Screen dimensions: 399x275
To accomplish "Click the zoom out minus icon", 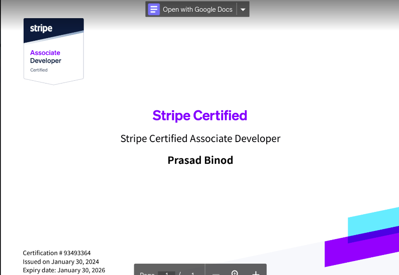I will pyautogui.click(x=216, y=274).
